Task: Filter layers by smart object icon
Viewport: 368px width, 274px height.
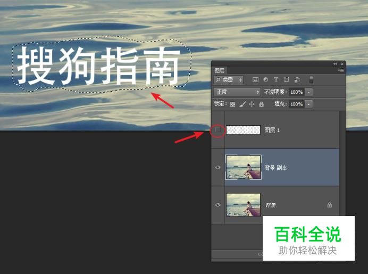Action: click(297, 80)
